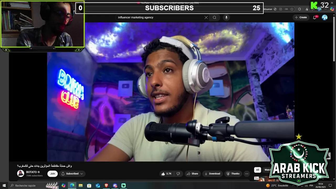Click the Join membership button

(x=53, y=174)
